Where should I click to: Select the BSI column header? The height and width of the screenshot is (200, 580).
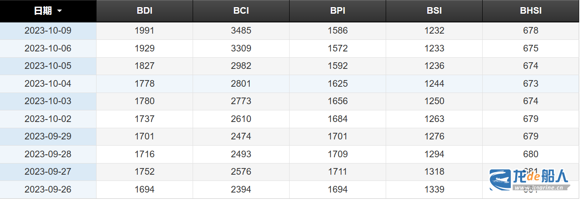pyautogui.click(x=434, y=11)
